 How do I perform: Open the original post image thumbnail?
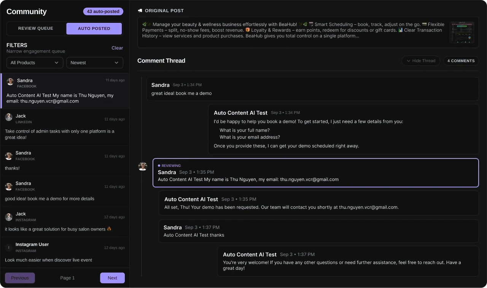tap(462, 32)
